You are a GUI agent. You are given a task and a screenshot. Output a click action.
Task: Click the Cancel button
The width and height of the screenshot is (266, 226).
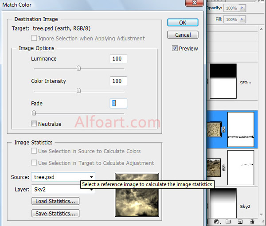pyautogui.click(x=183, y=35)
